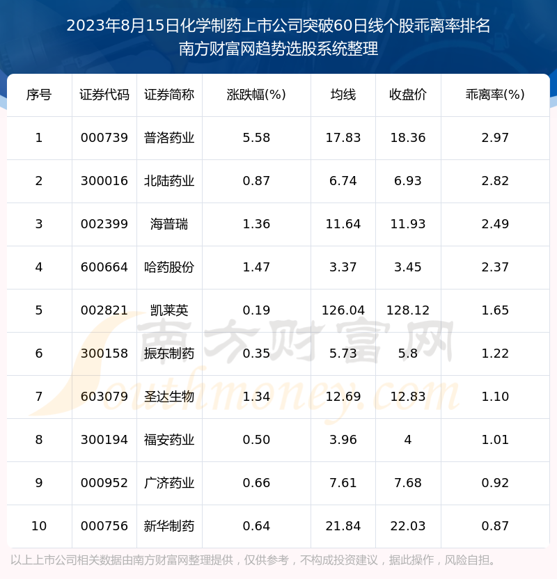Click moving average 12.69
557x579 pixels.
click(343, 397)
